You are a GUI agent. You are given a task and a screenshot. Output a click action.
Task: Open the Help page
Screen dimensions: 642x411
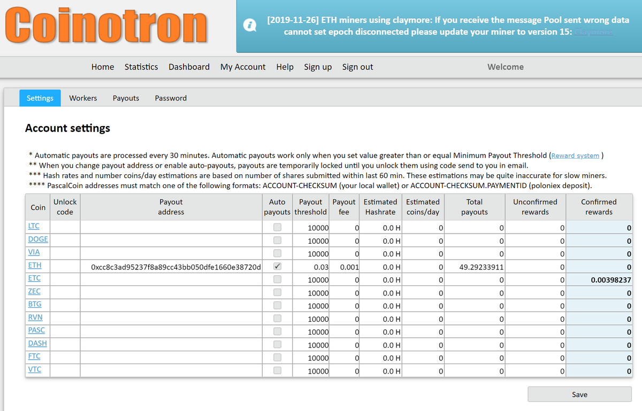285,67
